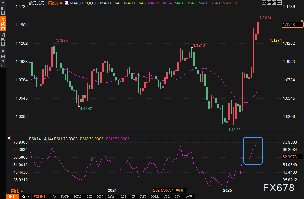Select the 指标 tab at bottom

[13, 196]
